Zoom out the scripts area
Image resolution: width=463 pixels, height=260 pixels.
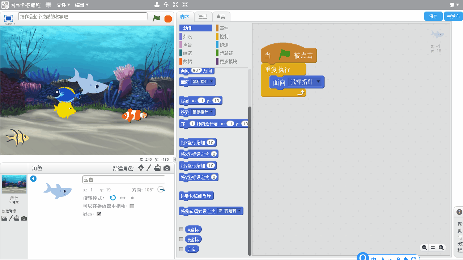click(x=425, y=247)
